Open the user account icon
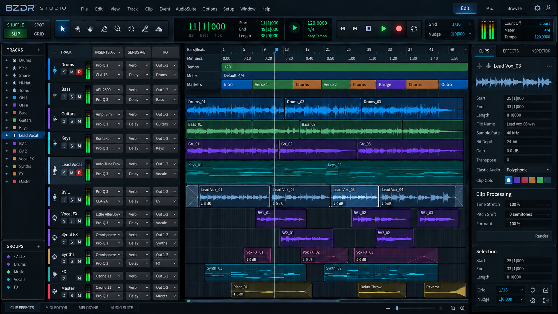The image size is (558, 314). point(548,8)
